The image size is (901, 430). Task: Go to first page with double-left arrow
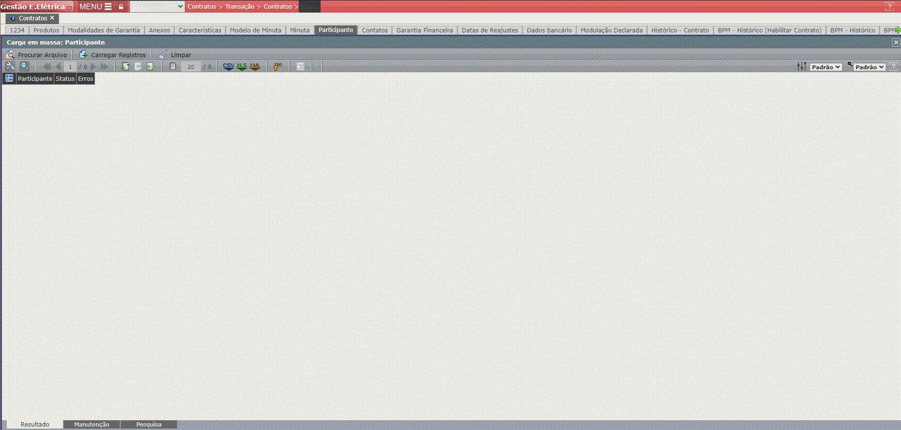(47, 67)
